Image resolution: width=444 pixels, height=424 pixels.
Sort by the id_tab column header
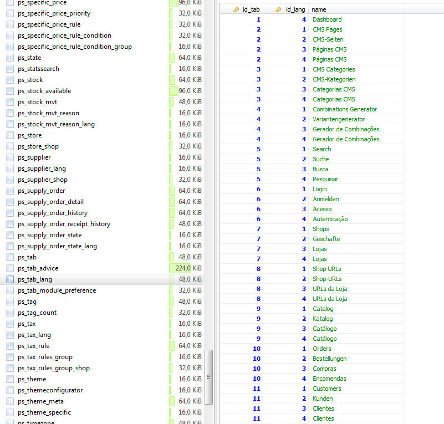[242, 9]
